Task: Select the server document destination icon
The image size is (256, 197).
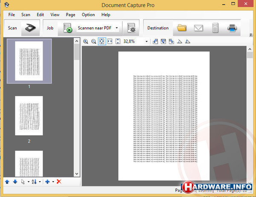Action: [x=215, y=28]
